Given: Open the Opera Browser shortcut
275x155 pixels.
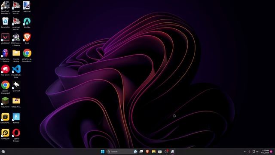Looking at the screenshot, I should click(16, 135).
